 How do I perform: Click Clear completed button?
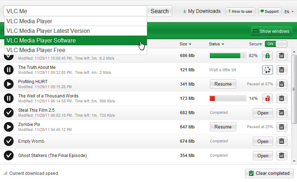(269, 173)
